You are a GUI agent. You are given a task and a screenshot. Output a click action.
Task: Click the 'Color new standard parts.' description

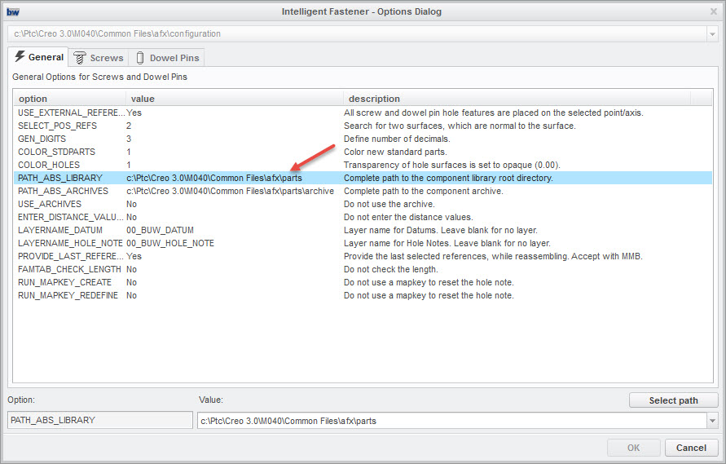point(395,152)
